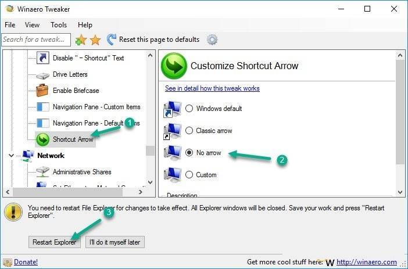
Task: Open the View menu
Action: 33,25
